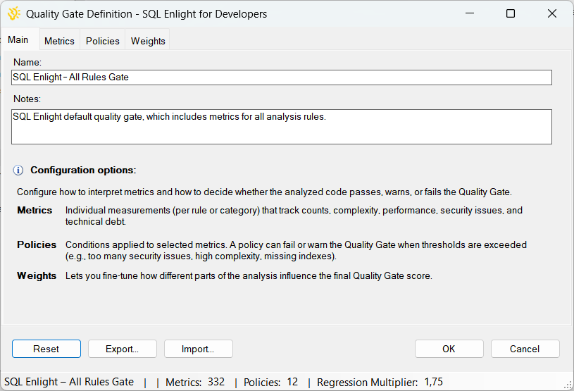Click the bold "Weights" description label
This screenshot has height=391, width=574.
(37, 275)
